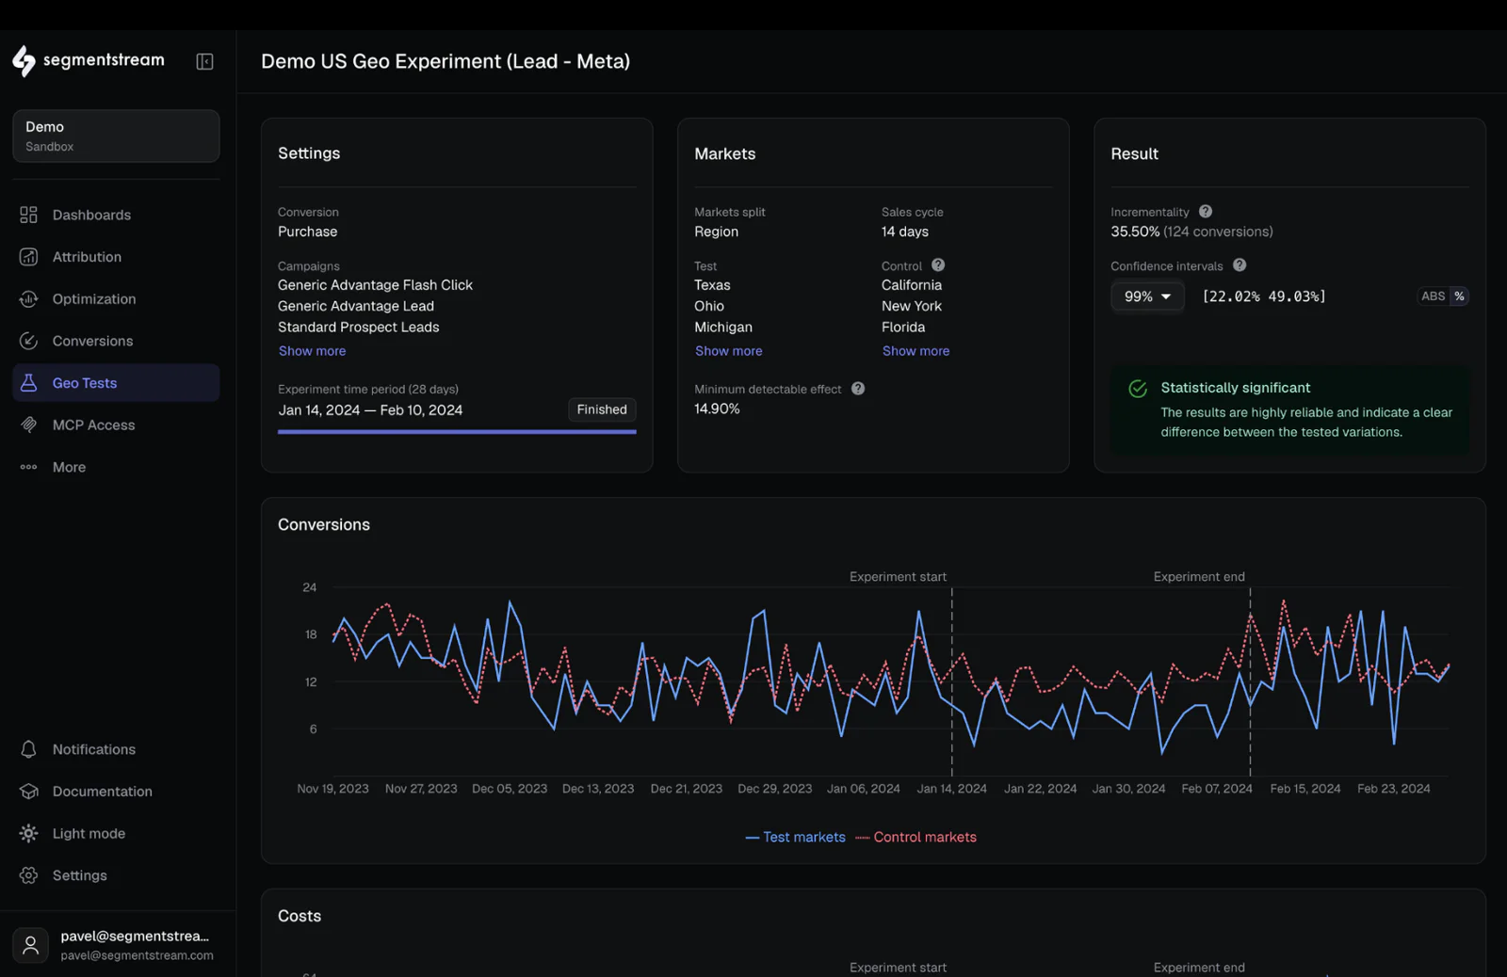The height and width of the screenshot is (977, 1507).
Task: Expand campaigns list with Show more
Action: (312, 351)
